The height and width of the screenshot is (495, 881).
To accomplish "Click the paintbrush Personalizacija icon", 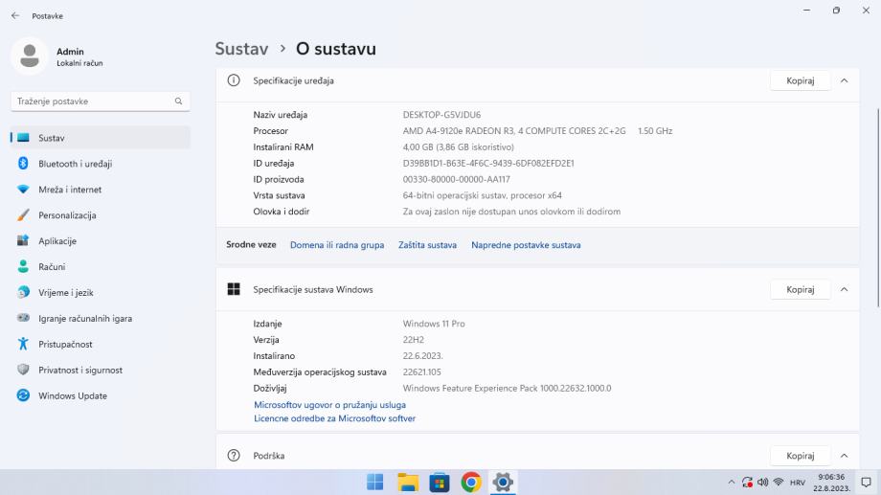I will point(23,215).
